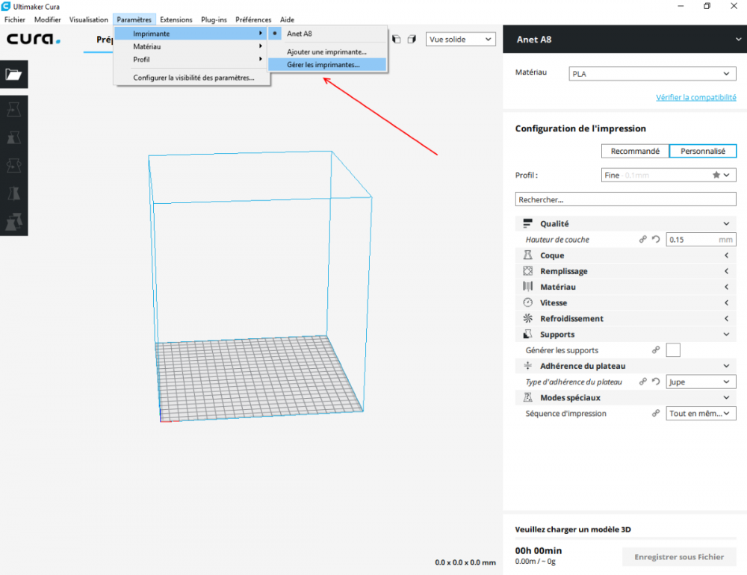Image resolution: width=747 pixels, height=575 pixels.
Task: Click the 0.0 x 0.0 x 0.0 mm dimensions text
Action: (465, 562)
